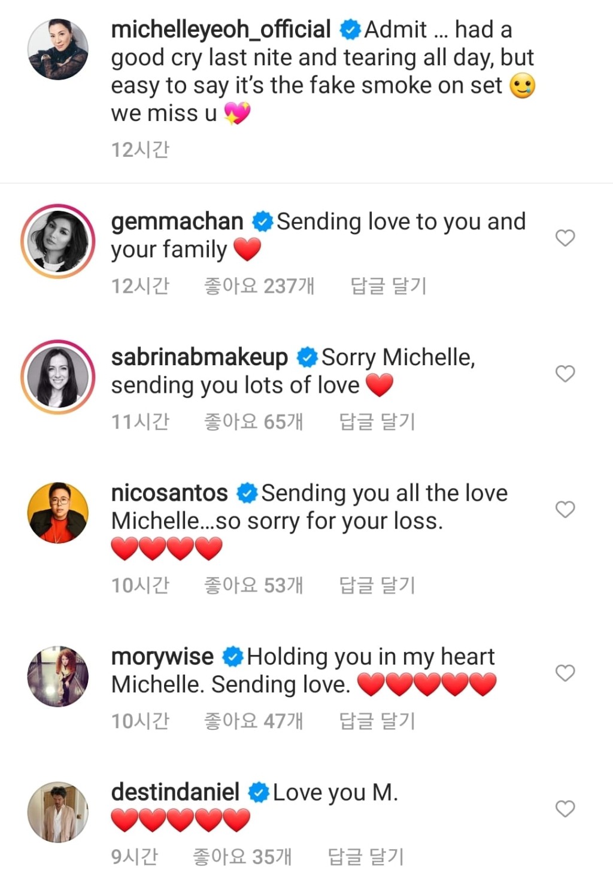Image resolution: width=613 pixels, height=885 pixels.
Task: Open michelleyeoh_official's profile picture
Action: click(58, 49)
